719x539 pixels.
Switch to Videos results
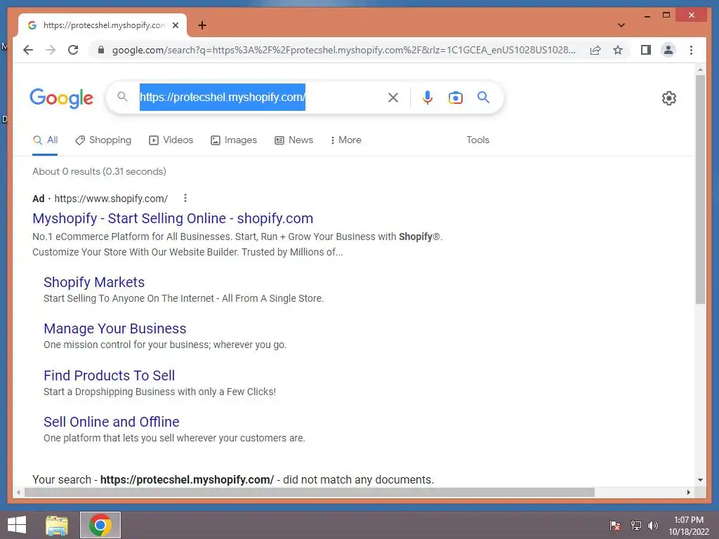tap(171, 140)
